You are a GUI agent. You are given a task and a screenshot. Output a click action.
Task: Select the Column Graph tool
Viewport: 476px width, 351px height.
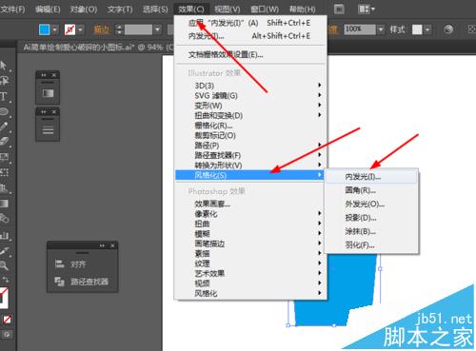(4, 235)
